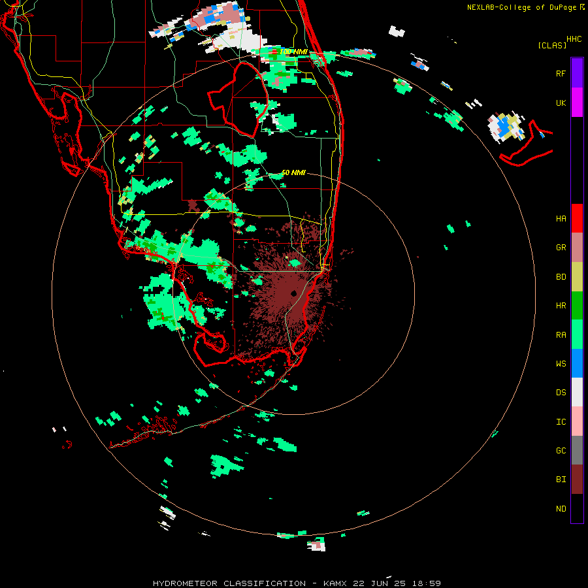Image resolution: width=588 pixels, height=588 pixels.
Task: Click the white DS legend swatch
Action: click(577, 392)
